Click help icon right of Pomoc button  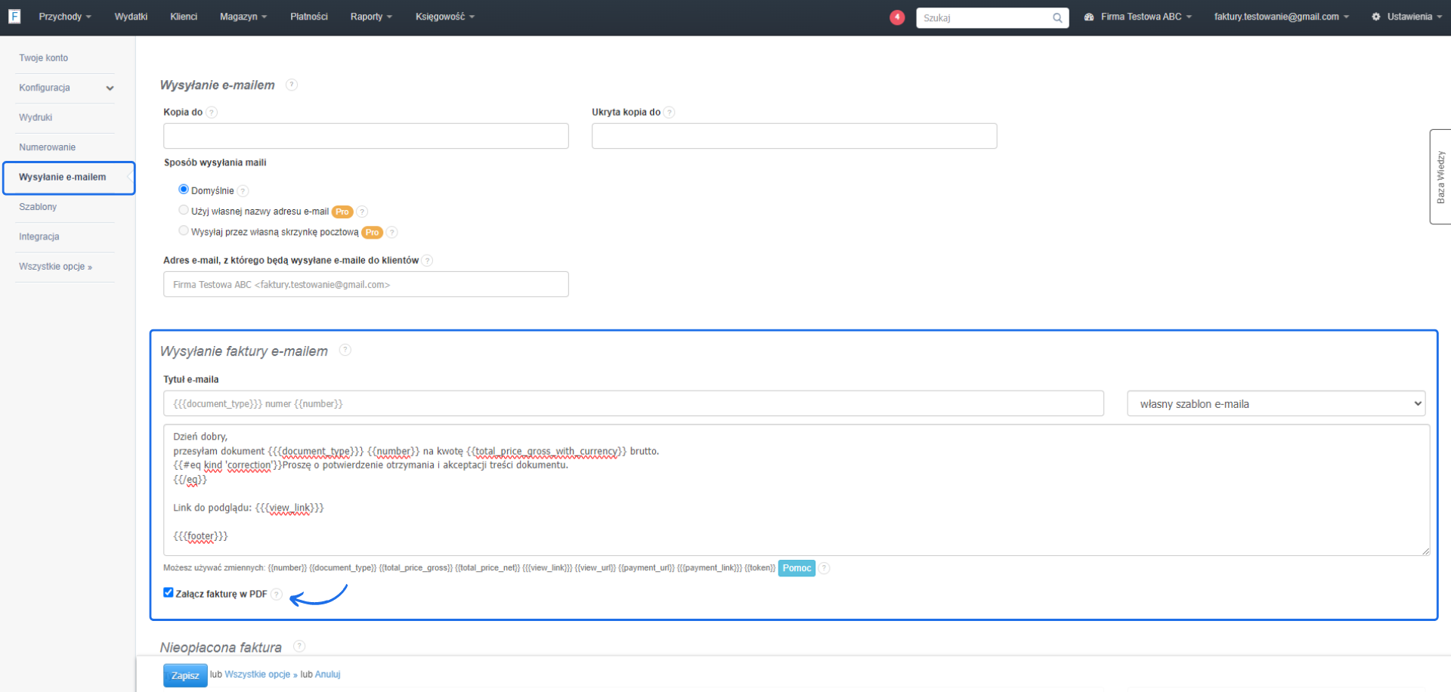825,568
